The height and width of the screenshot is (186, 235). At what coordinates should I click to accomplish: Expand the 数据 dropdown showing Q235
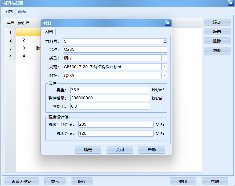point(164,75)
